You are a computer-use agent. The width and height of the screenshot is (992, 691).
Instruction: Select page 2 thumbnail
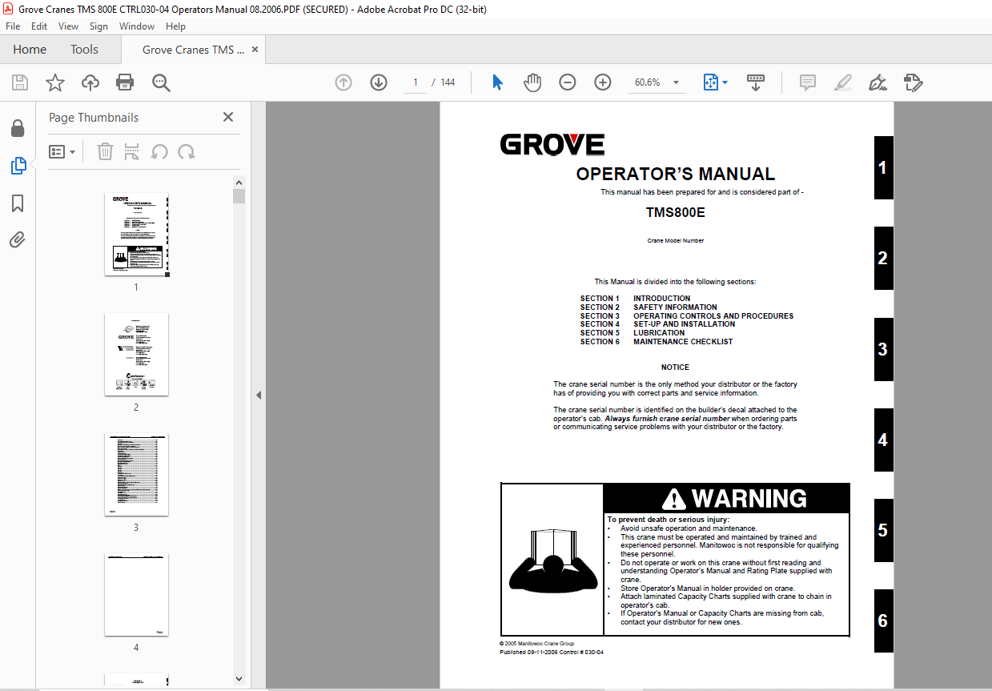136,354
